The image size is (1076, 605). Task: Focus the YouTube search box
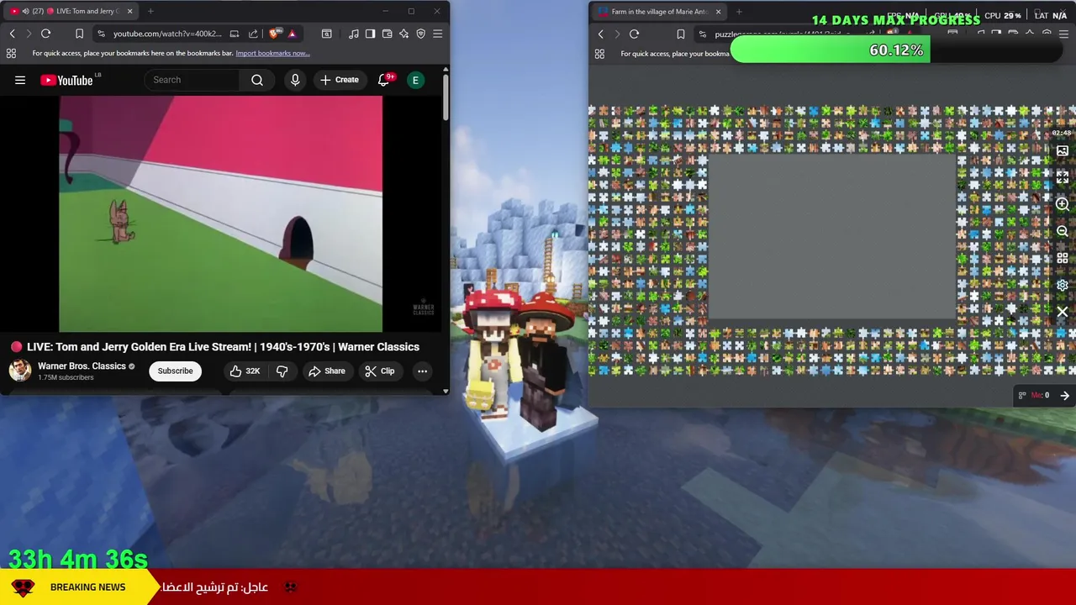[193, 80]
